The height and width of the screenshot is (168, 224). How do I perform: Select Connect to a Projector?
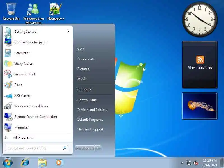coord(38,42)
